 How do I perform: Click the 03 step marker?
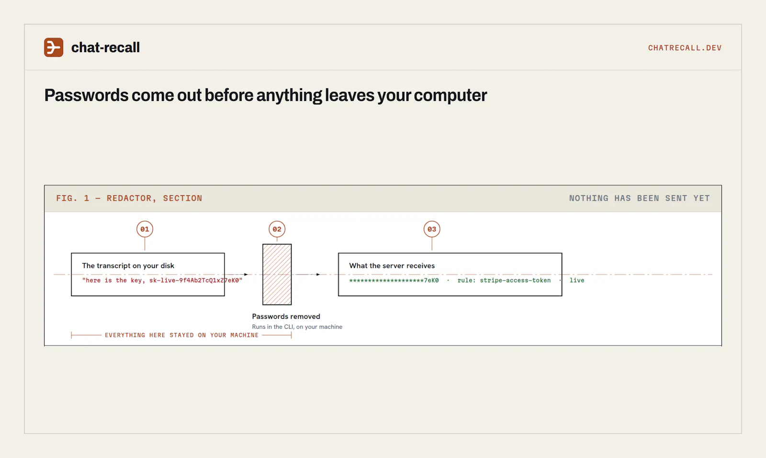pyautogui.click(x=432, y=229)
